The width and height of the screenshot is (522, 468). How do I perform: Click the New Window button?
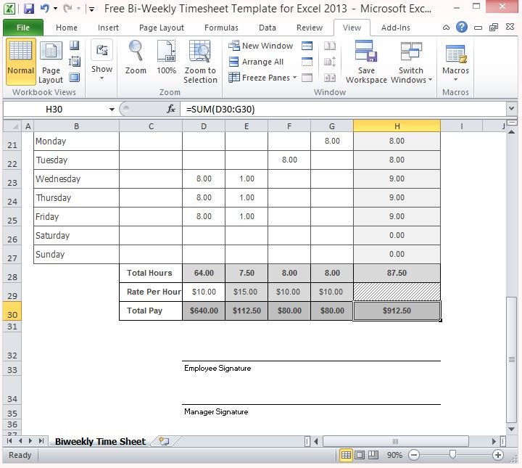[261, 46]
